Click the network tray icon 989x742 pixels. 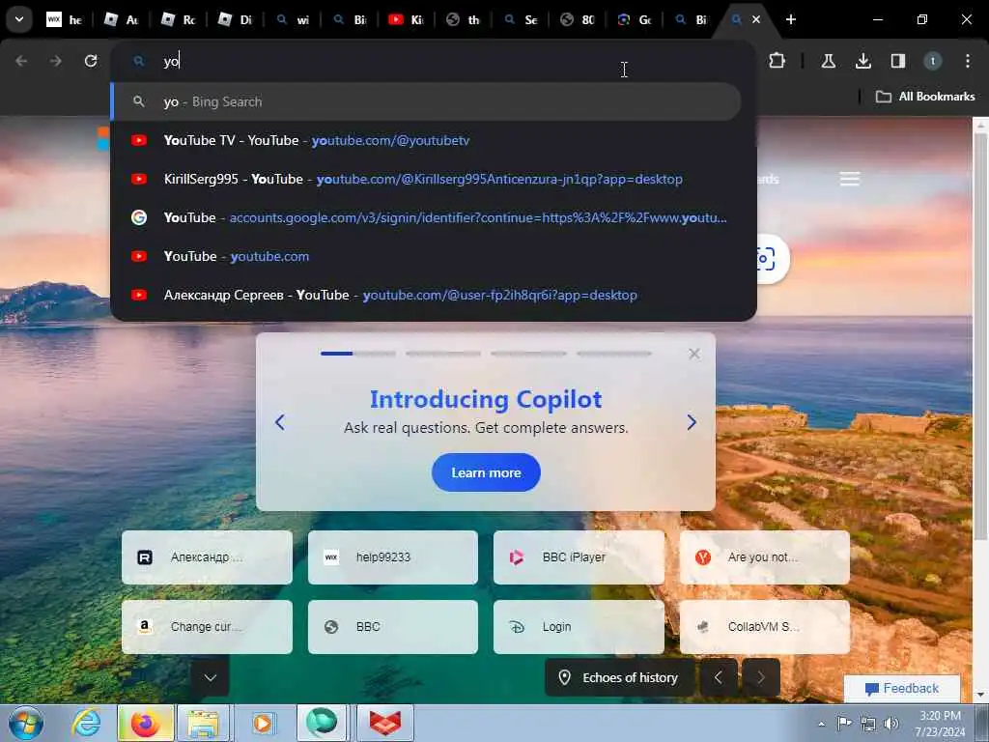pos(868,724)
